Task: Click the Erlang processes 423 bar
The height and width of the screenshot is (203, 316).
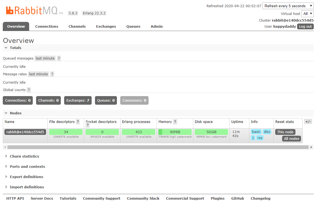Action: click(139, 132)
